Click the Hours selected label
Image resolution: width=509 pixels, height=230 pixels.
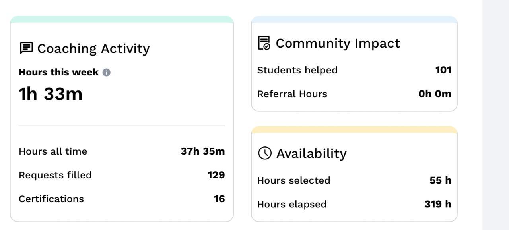point(293,180)
